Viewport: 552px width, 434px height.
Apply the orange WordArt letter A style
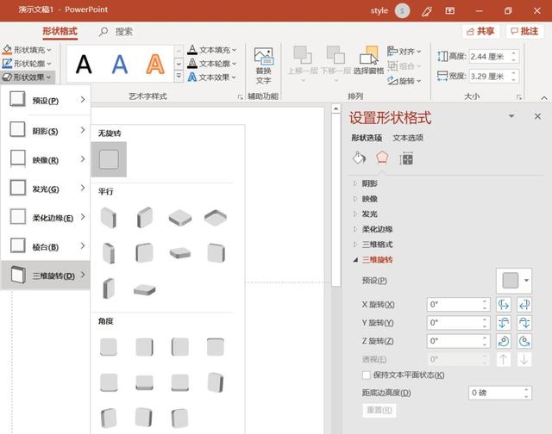[x=154, y=64]
